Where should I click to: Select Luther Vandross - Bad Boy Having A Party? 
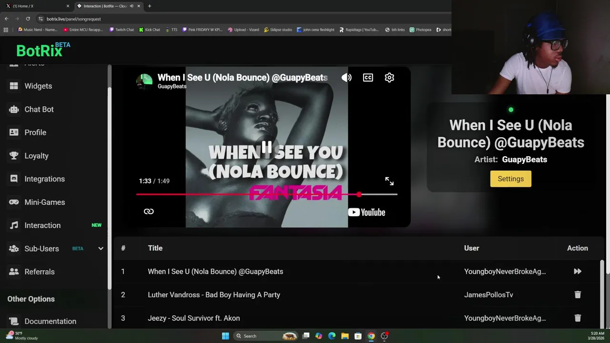pos(214,295)
